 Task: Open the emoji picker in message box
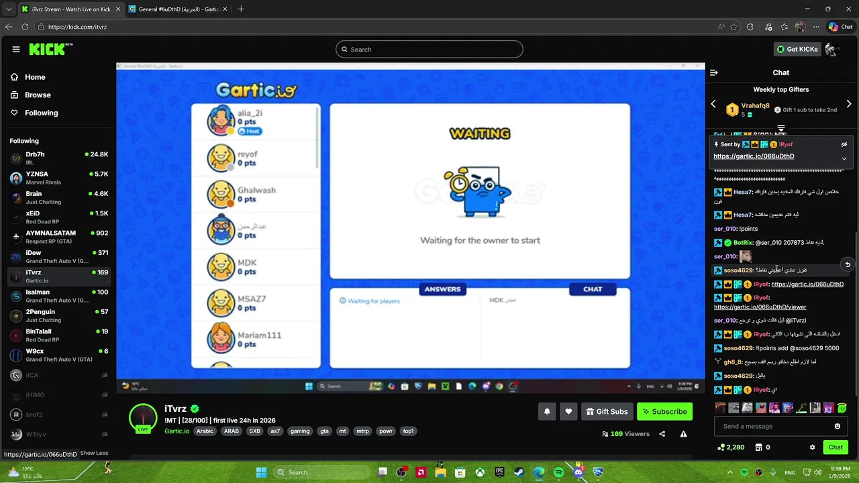(x=838, y=426)
